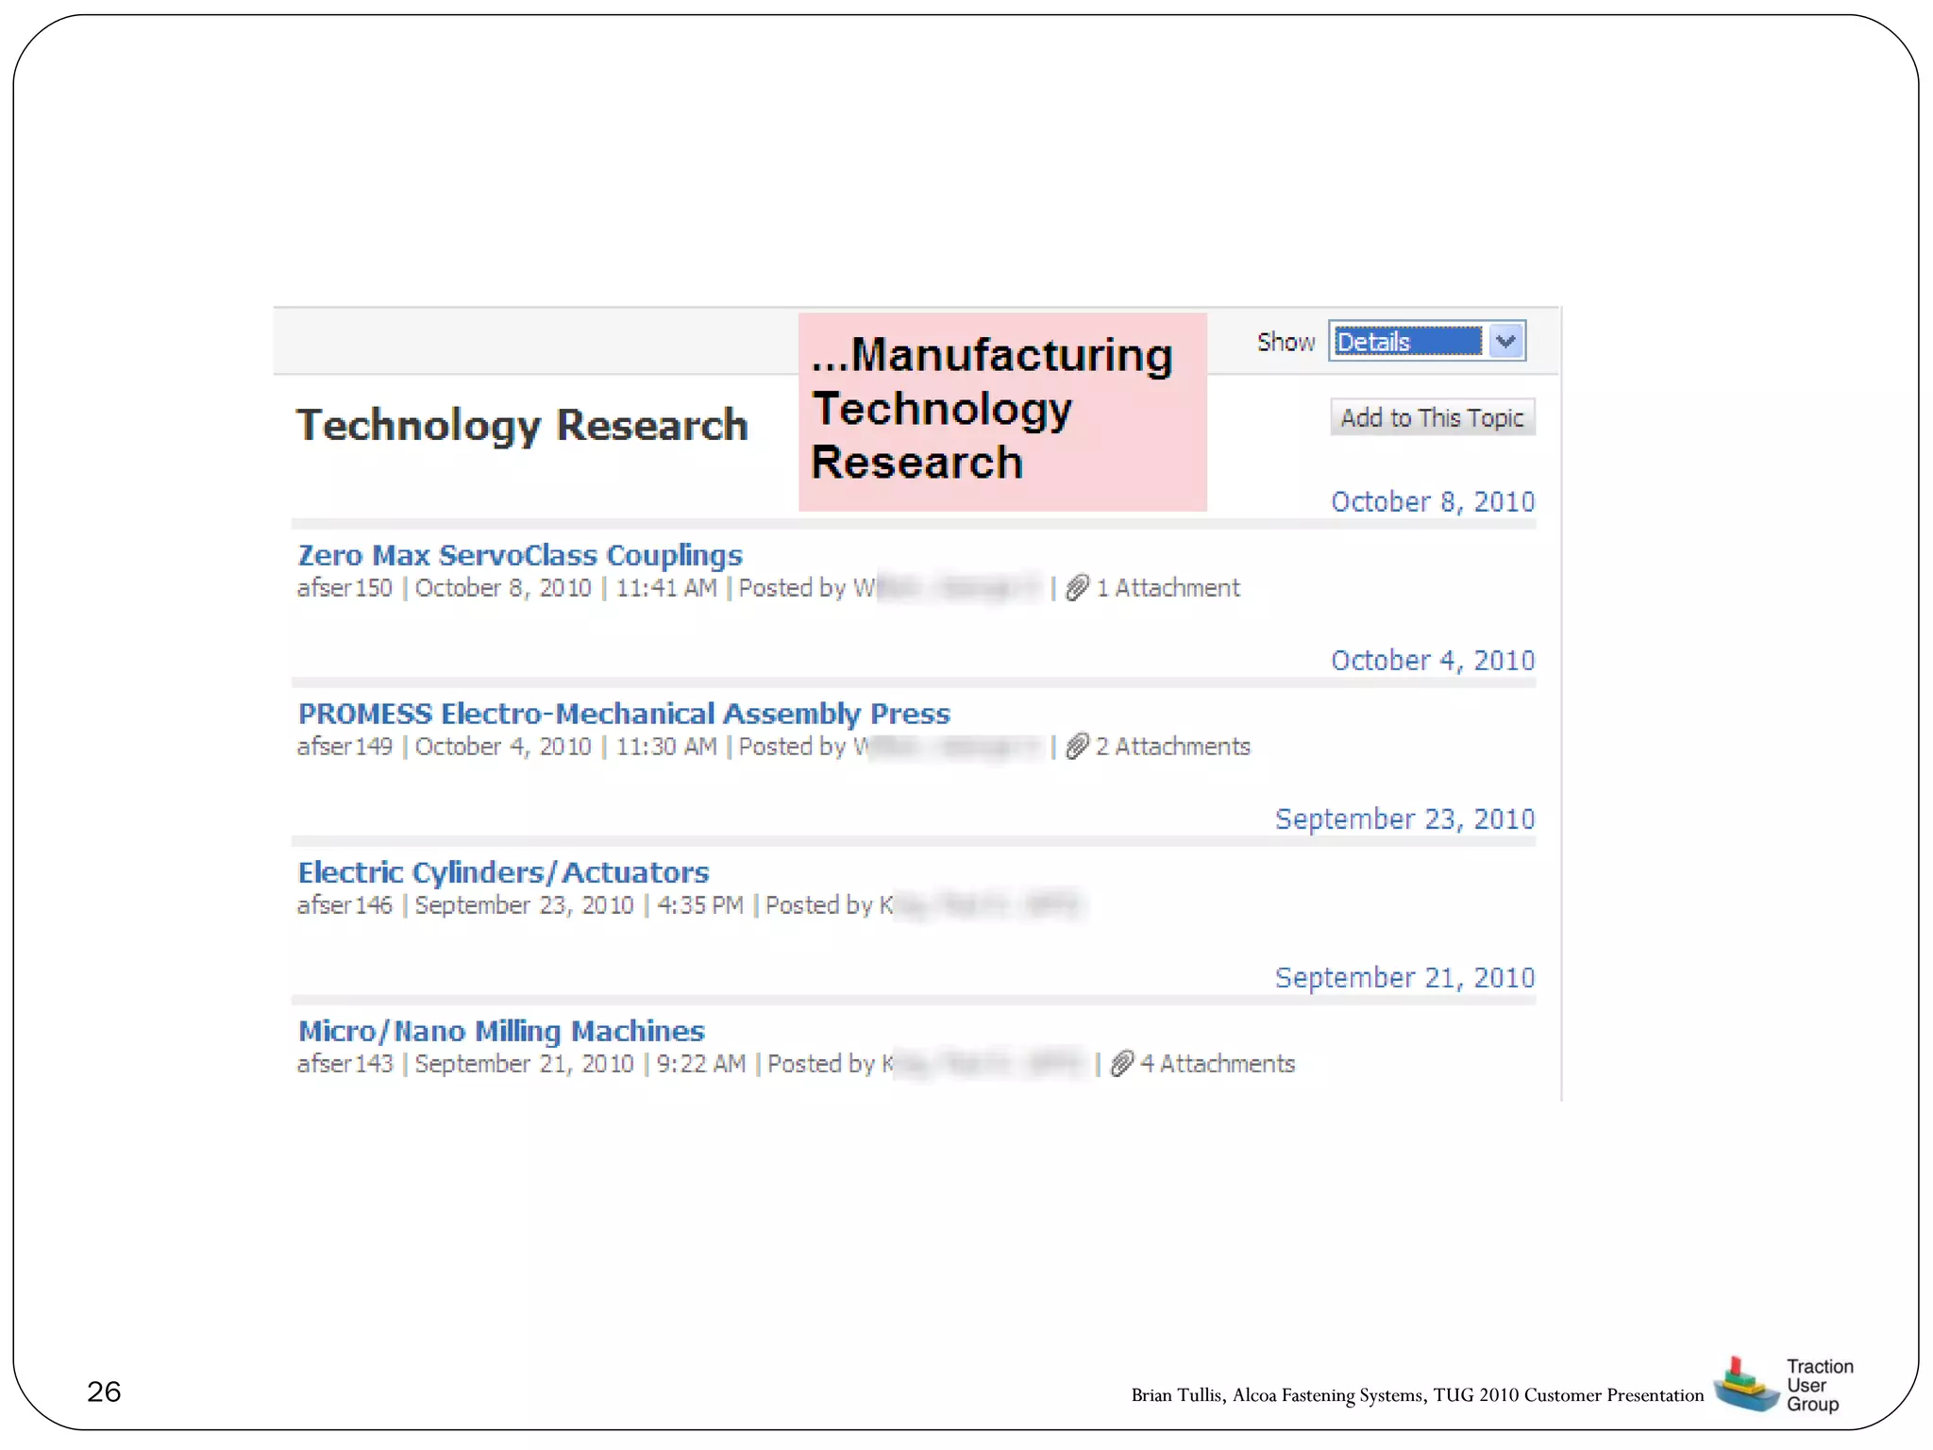This screenshot has height=1450, width=1933.
Task: Open Electric Cylinders/Actuators post
Action: pyautogui.click(x=503, y=872)
